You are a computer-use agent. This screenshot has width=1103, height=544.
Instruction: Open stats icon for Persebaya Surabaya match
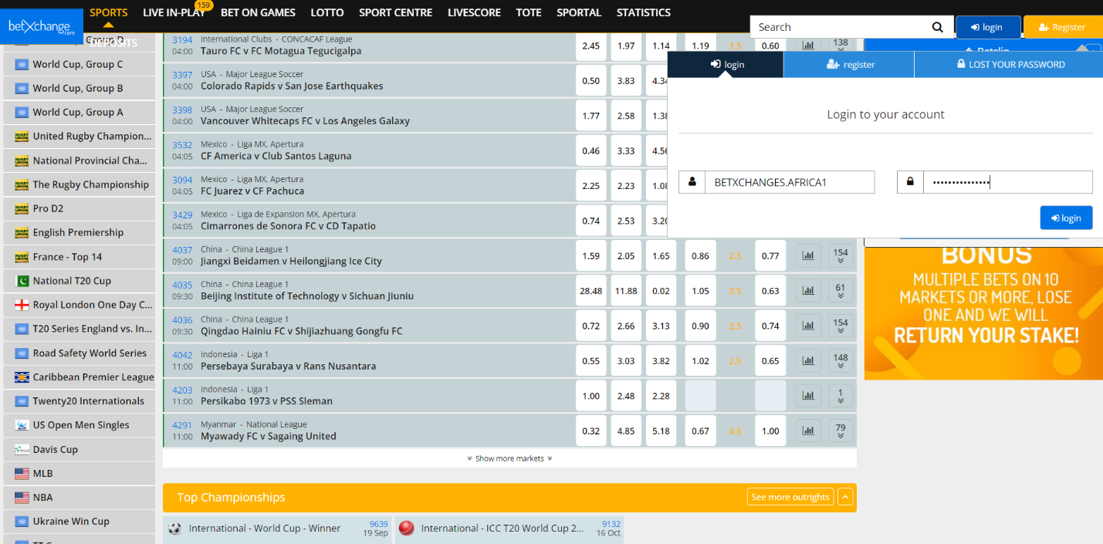pyautogui.click(x=807, y=360)
